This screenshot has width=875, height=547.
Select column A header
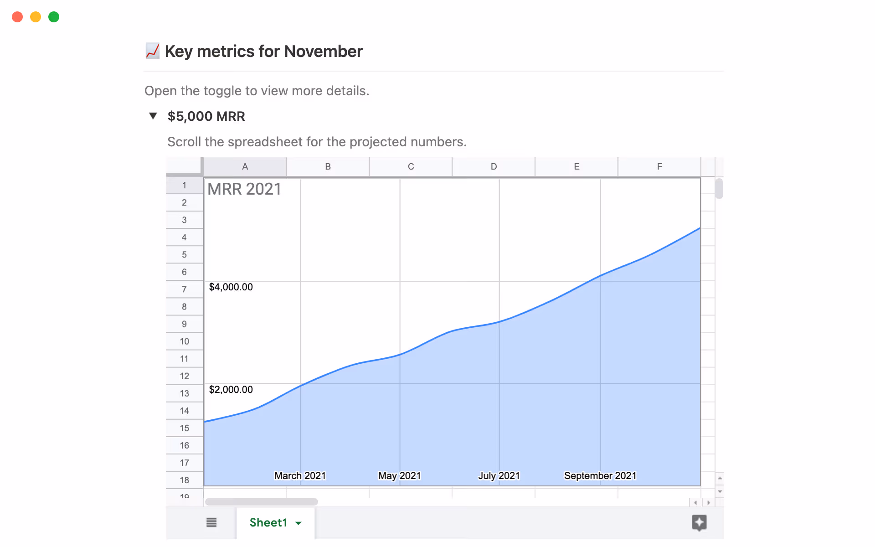point(245,166)
